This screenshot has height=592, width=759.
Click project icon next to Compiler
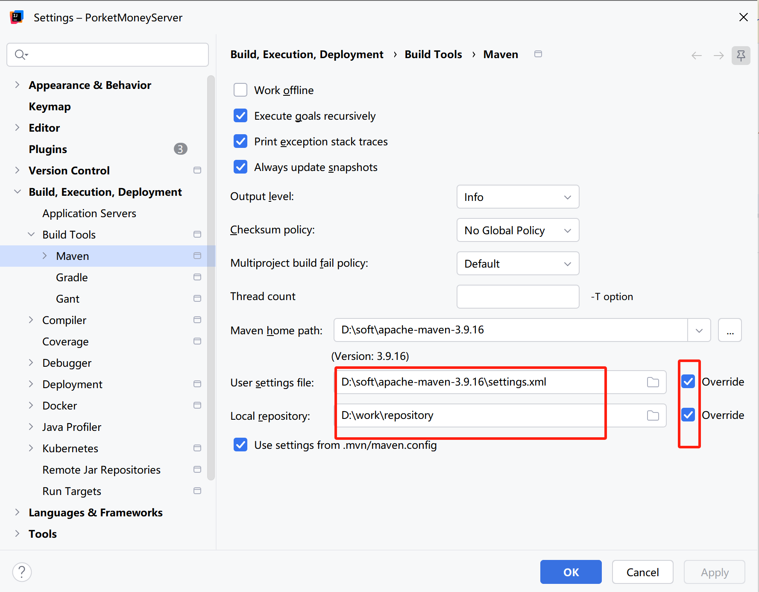tap(197, 320)
